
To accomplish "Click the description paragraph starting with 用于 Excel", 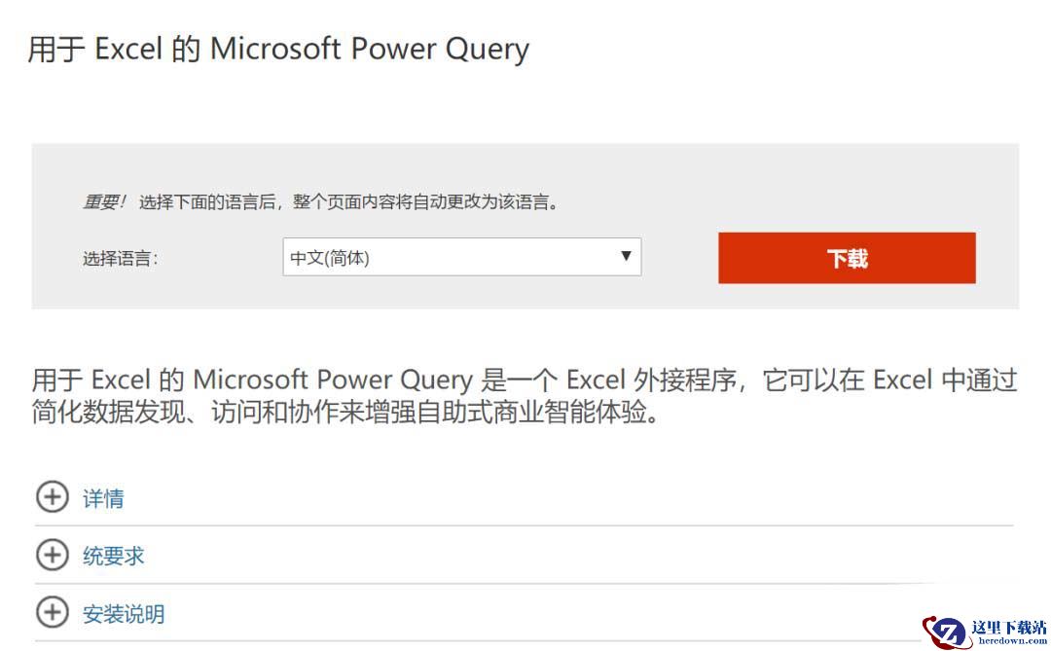I will tap(525, 395).
